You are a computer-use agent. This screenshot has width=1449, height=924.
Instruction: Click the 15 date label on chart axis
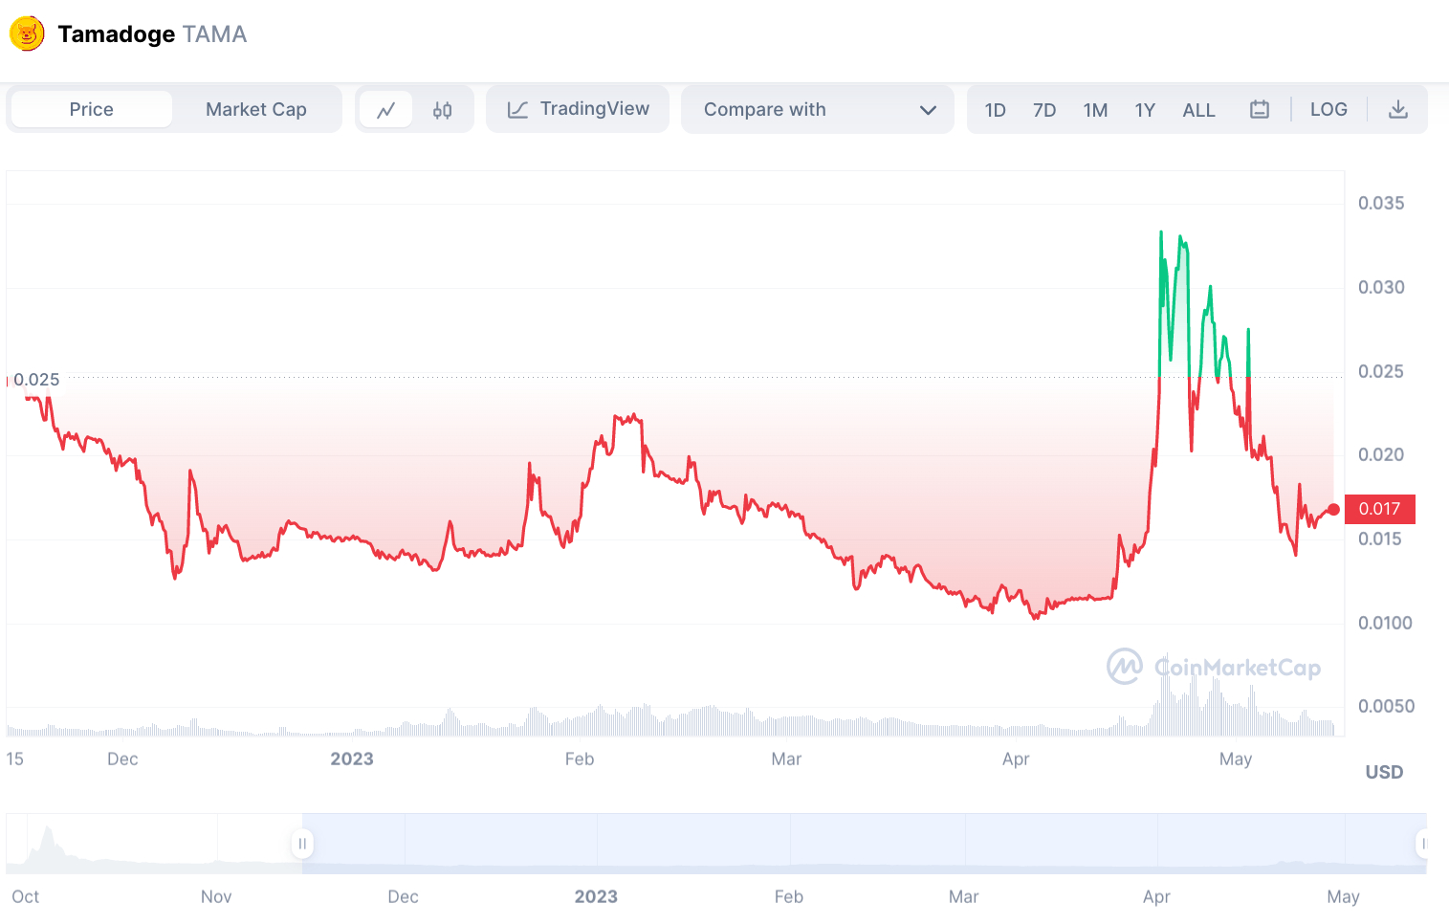pos(14,759)
